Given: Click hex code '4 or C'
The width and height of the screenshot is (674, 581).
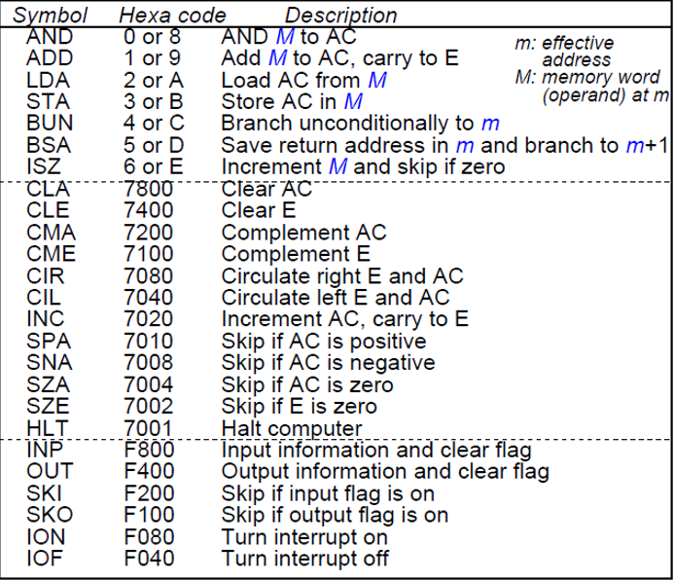Looking at the screenshot, I should click(154, 124).
